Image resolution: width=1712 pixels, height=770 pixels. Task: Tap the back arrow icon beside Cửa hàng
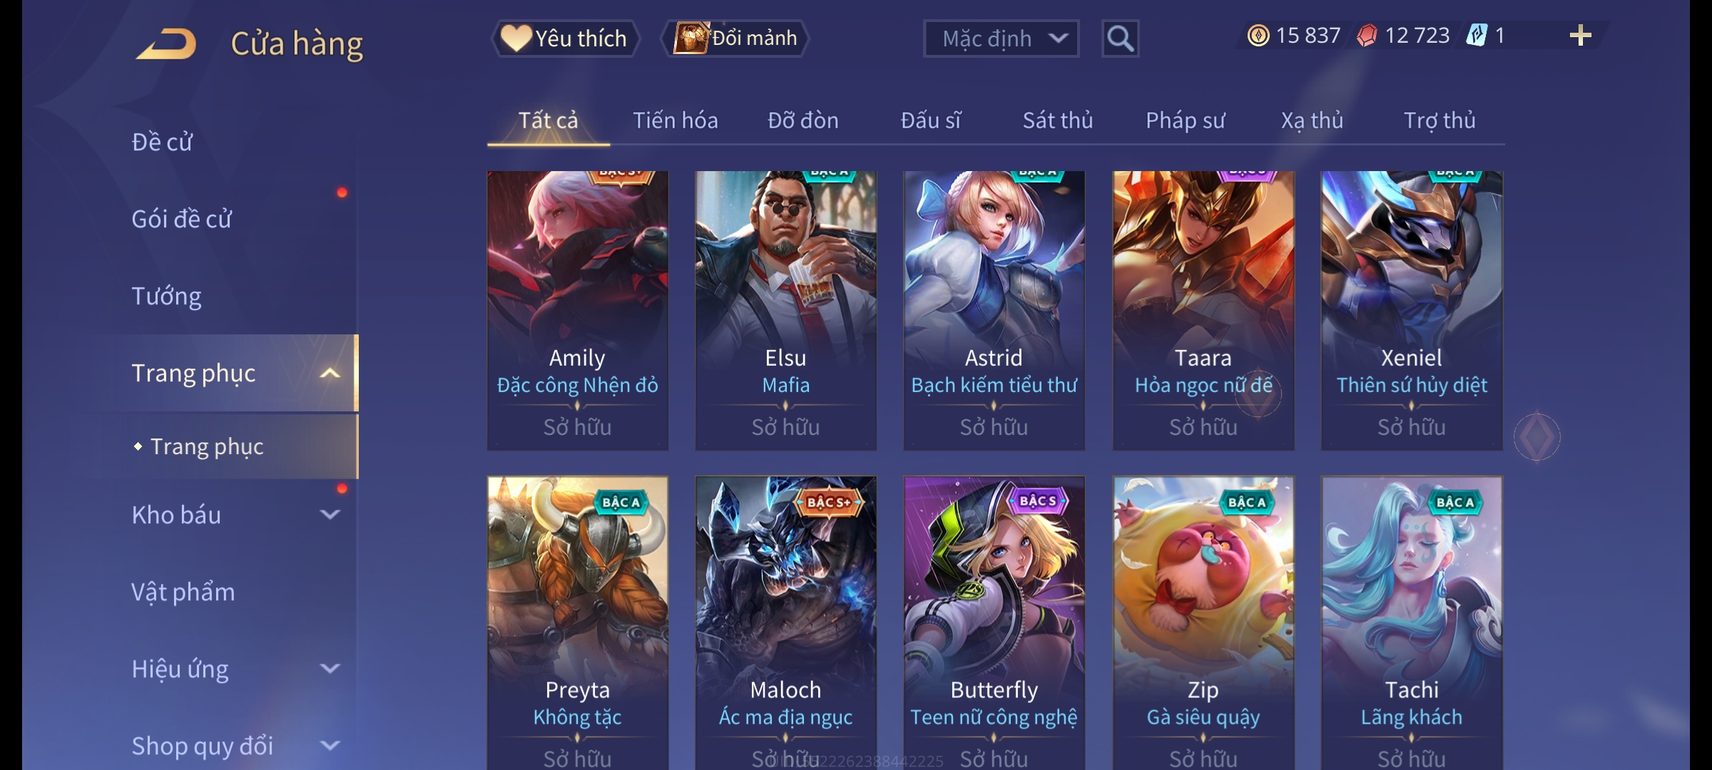pos(166,43)
